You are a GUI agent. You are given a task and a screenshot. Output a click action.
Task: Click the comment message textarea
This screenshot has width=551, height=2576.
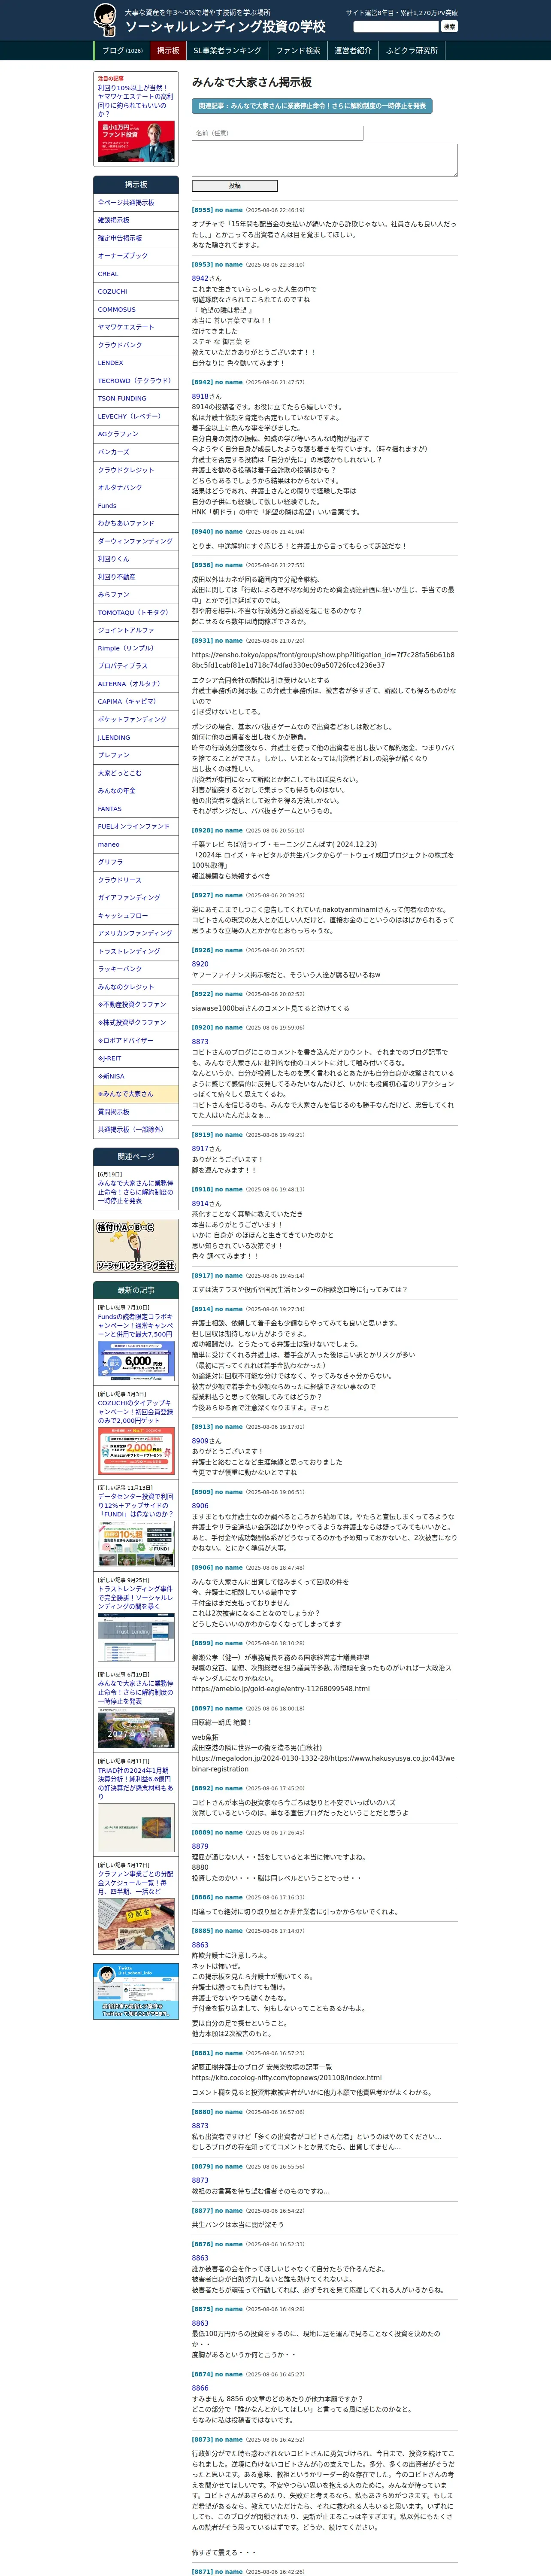(324, 160)
